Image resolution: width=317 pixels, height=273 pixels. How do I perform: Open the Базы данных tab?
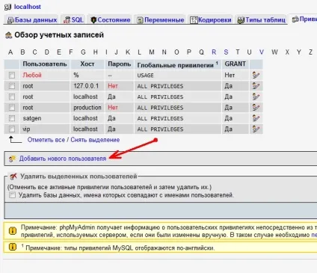(x=32, y=20)
